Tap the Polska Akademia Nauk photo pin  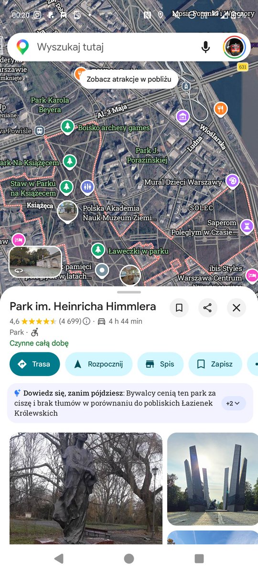(68, 211)
